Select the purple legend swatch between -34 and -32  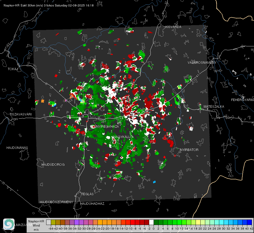pos(77,222)
